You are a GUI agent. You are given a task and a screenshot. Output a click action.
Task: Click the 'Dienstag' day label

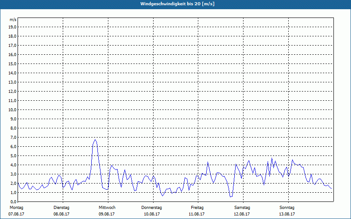coord(61,208)
